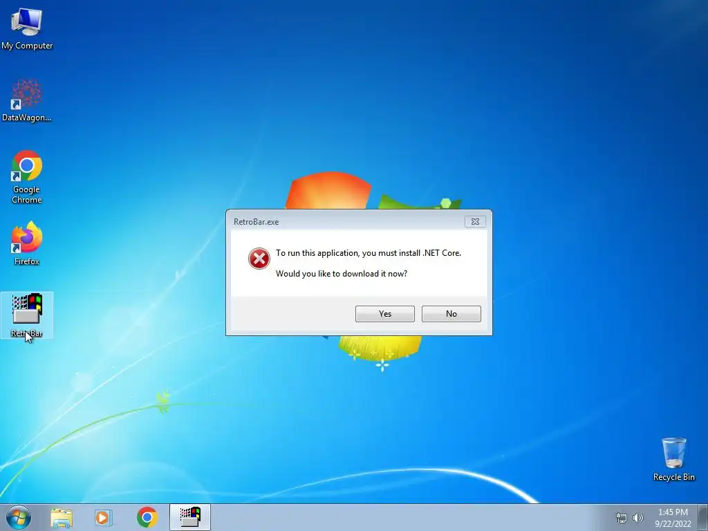The image size is (708, 531).
Task: Select the DataWagon desktop shortcut
Action: [x=27, y=100]
